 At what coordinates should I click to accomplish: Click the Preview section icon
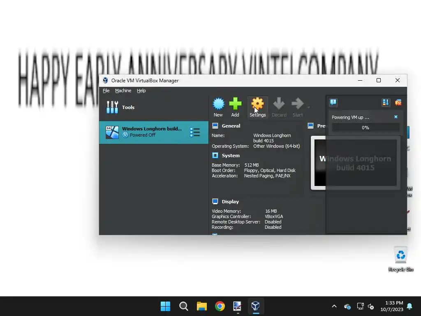click(x=311, y=125)
